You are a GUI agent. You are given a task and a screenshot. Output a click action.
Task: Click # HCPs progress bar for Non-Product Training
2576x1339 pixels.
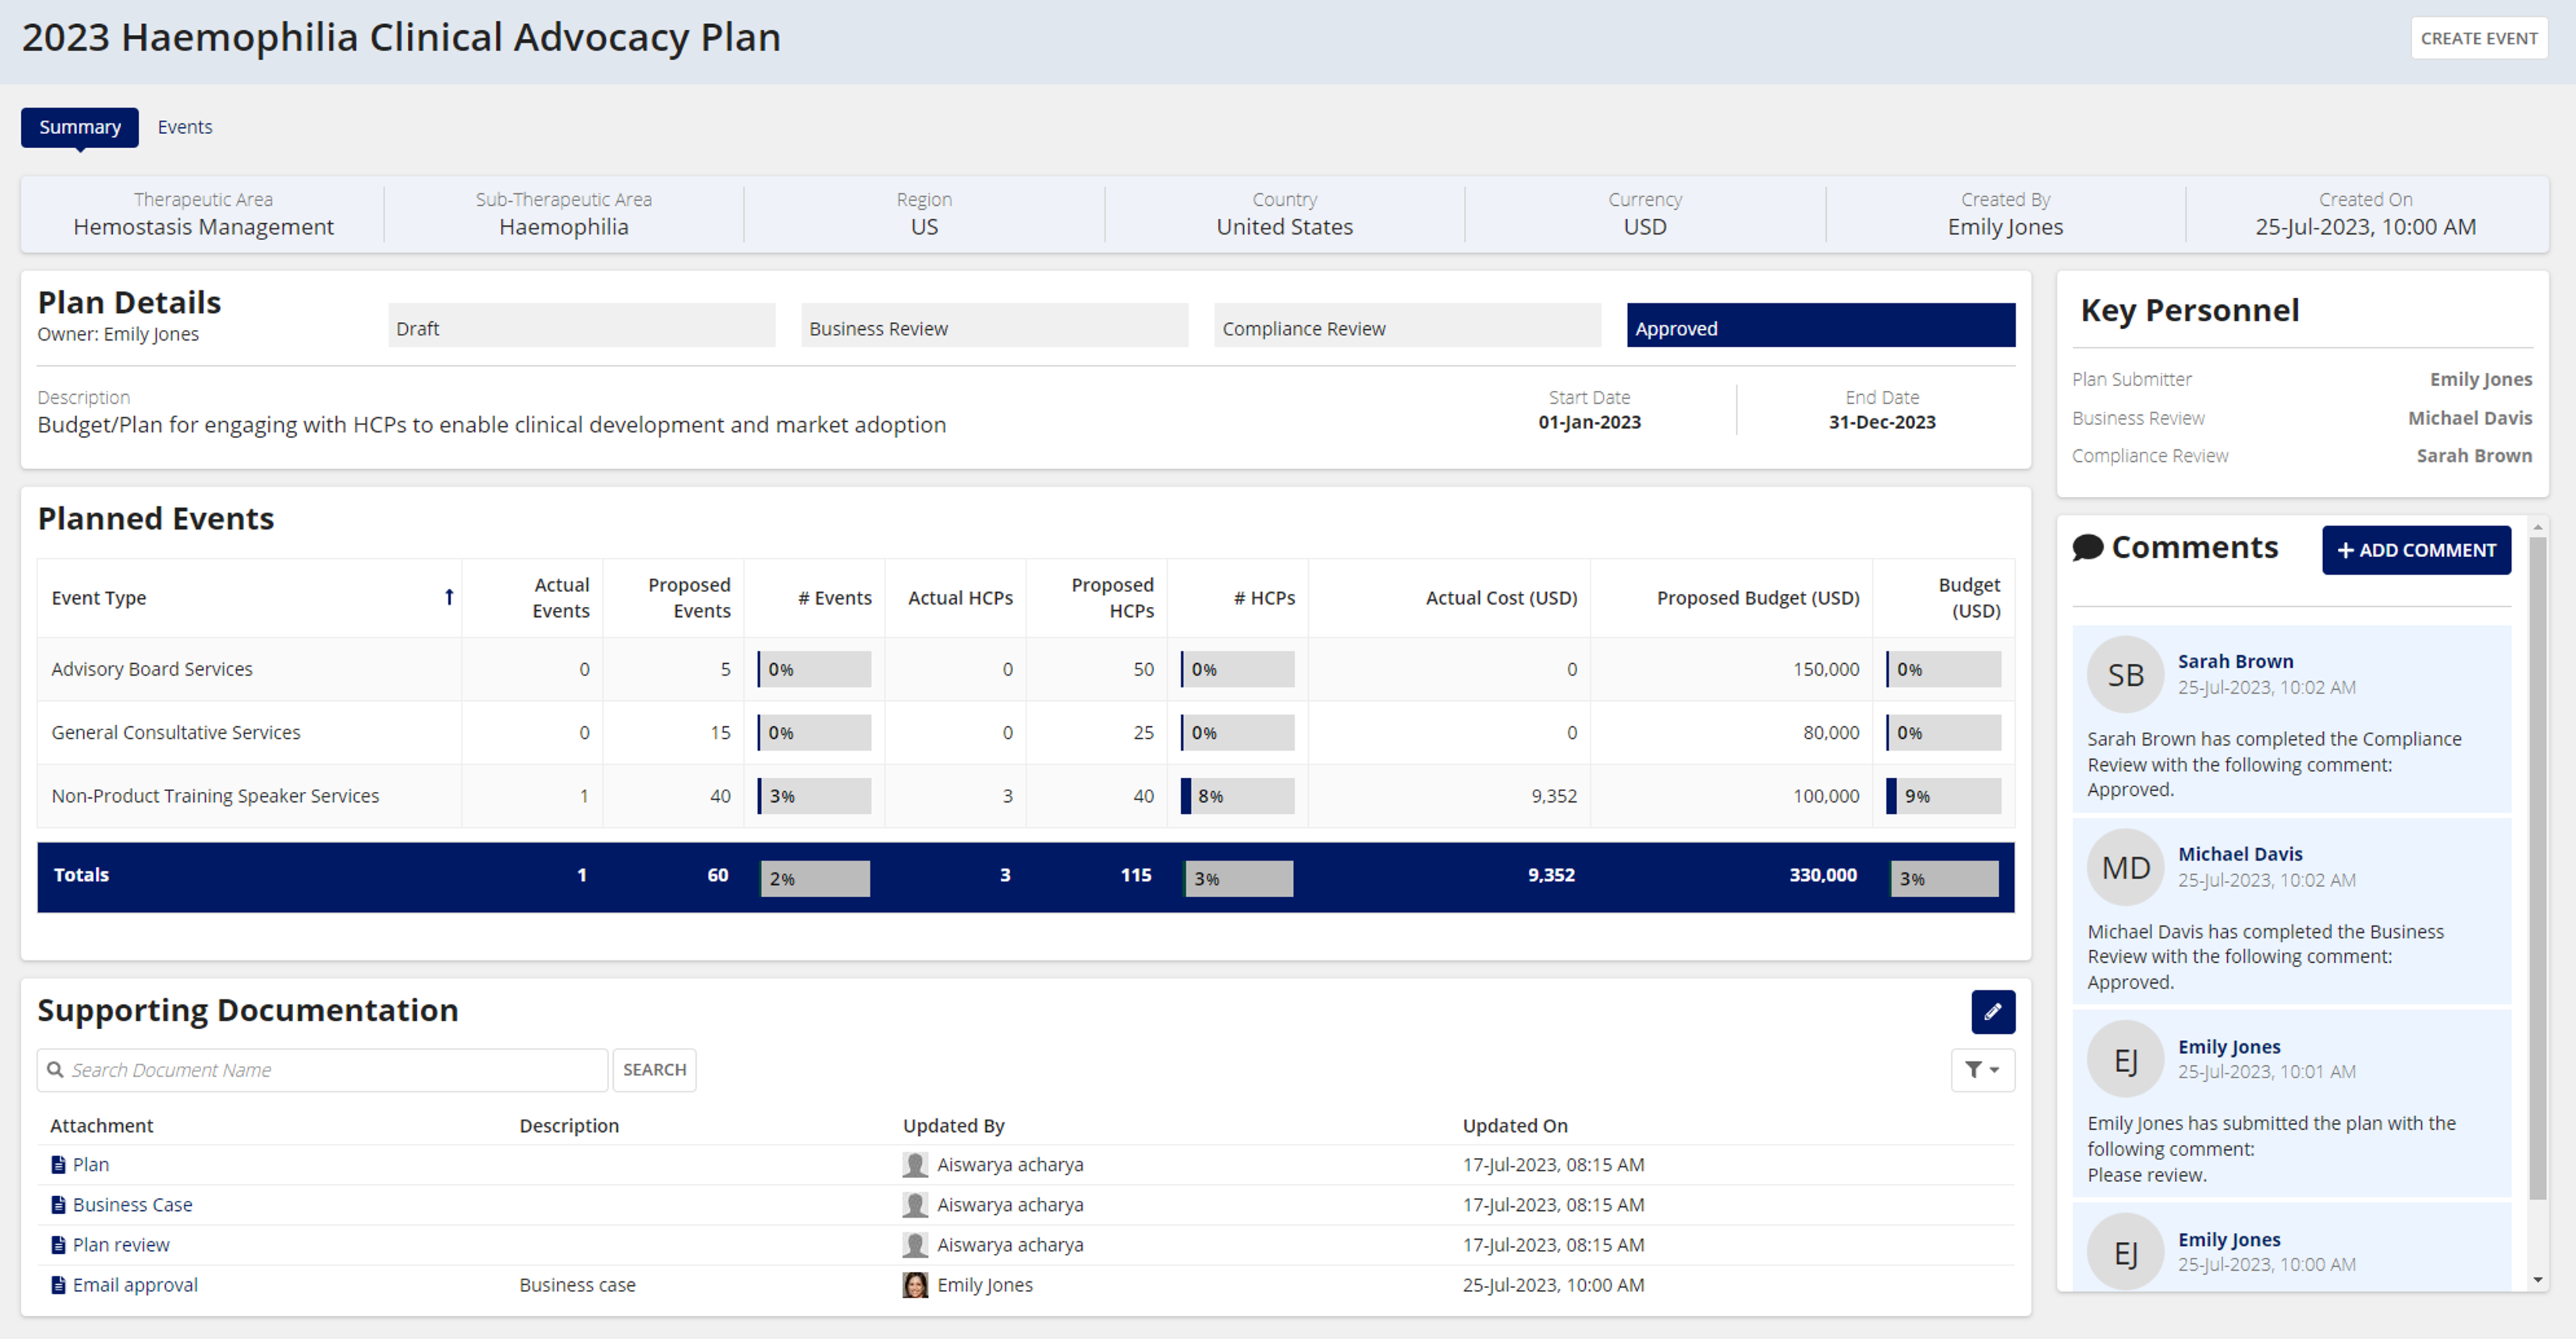1237,795
